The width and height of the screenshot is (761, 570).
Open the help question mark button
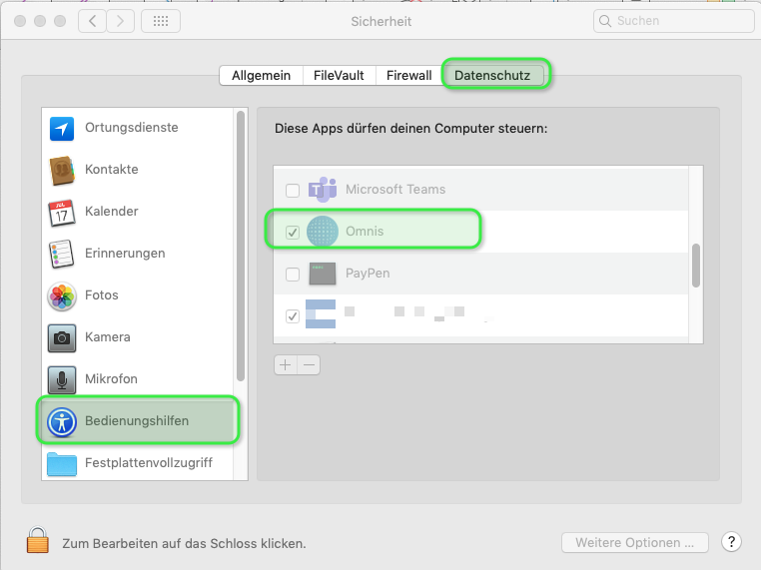[730, 543]
